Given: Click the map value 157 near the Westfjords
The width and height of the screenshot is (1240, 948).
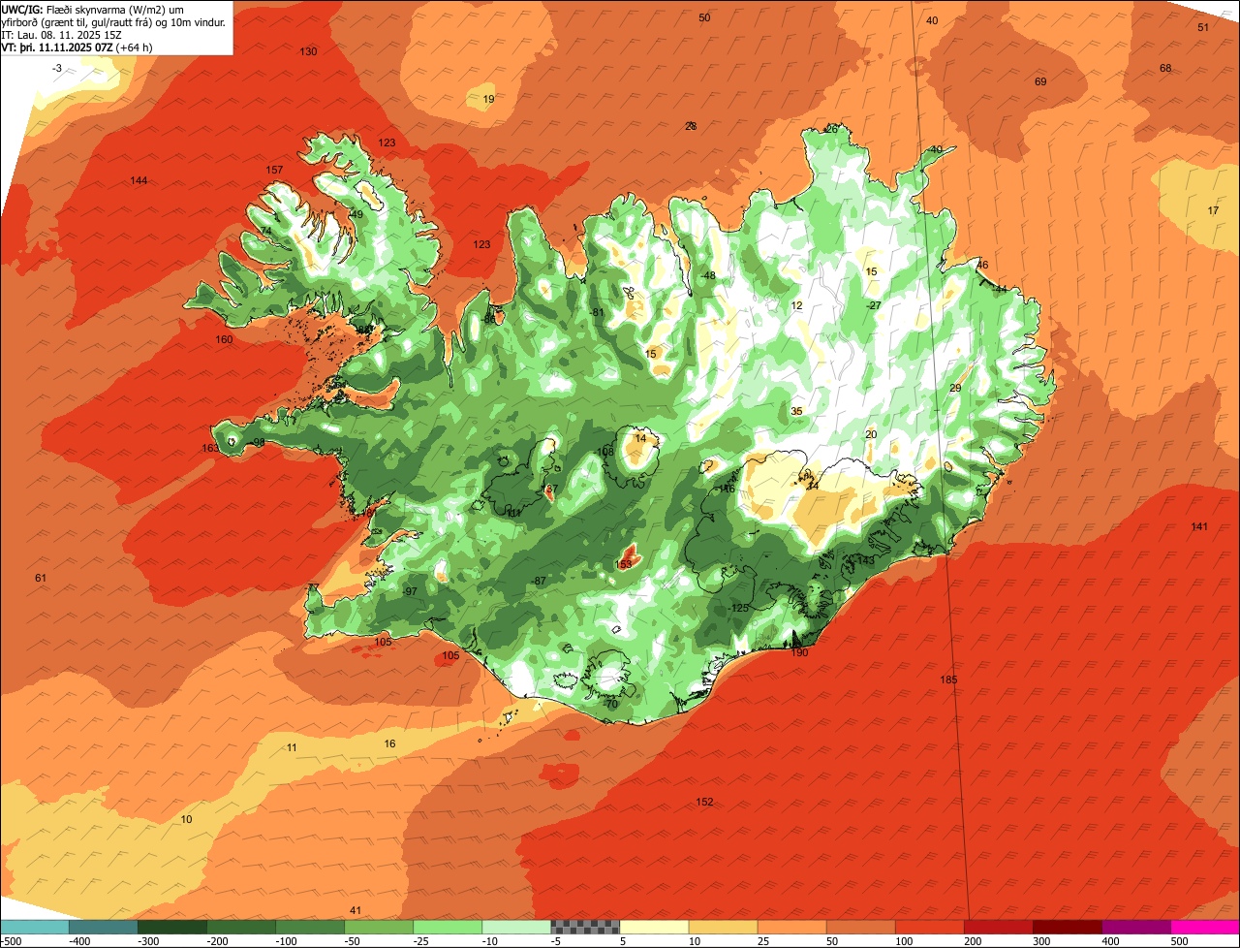Looking at the screenshot, I should pos(274,171).
